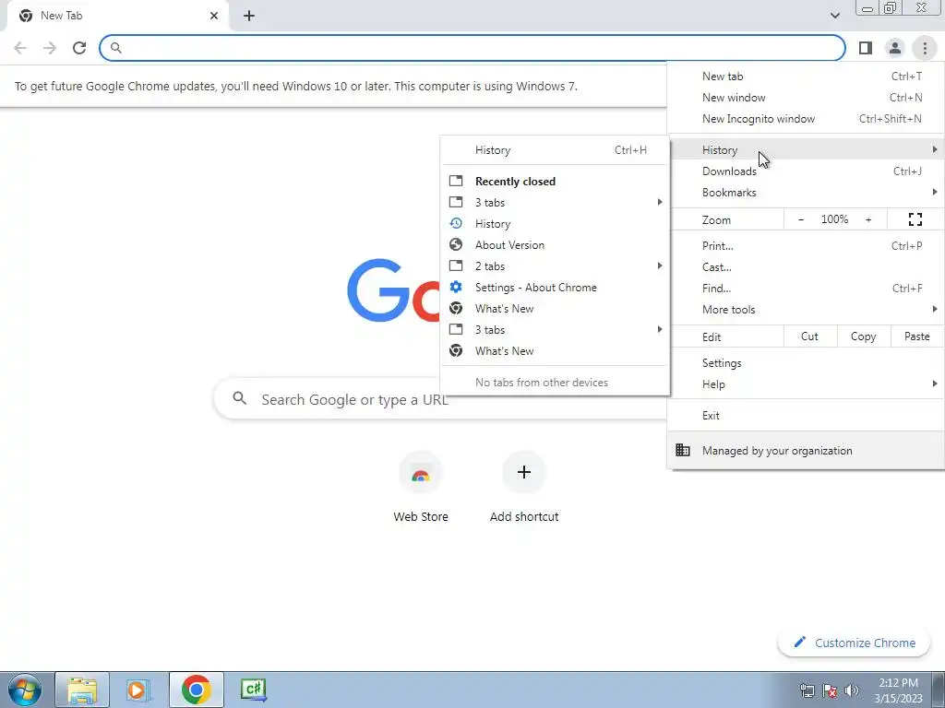Click the back navigation arrow
The image size is (945, 708).
pos(20,48)
